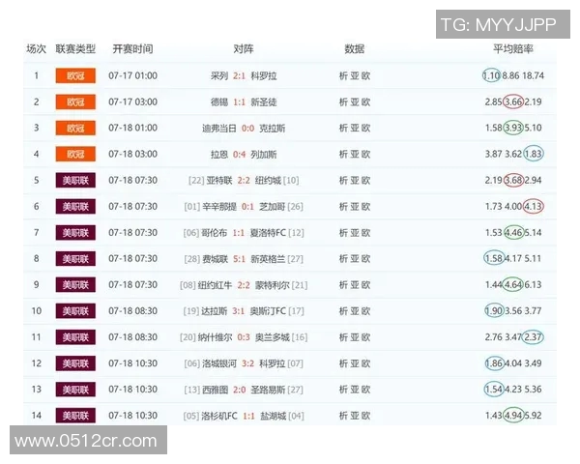Viewport: 580px width, 464px height.
Task: Click the 2:1 score of 采列 match
Action: click(x=239, y=75)
